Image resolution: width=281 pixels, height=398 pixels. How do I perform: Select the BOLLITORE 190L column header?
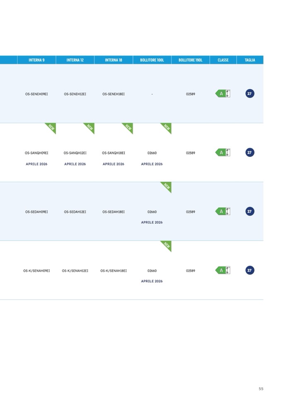191,60
